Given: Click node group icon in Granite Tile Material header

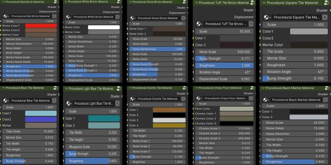Looking at the screenshot, I should click(x=185, y=88).
